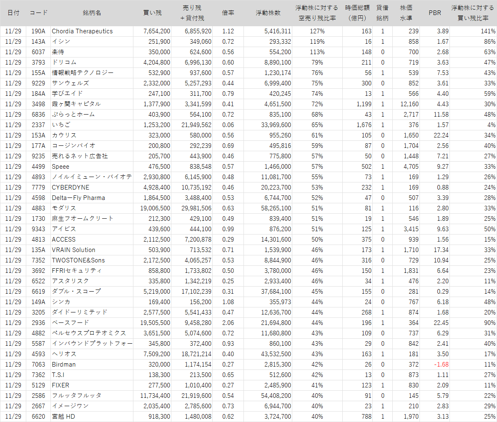Click the 霞ヶ関キャピタル name cell
The image size is (497, 422).
point(76,104)
